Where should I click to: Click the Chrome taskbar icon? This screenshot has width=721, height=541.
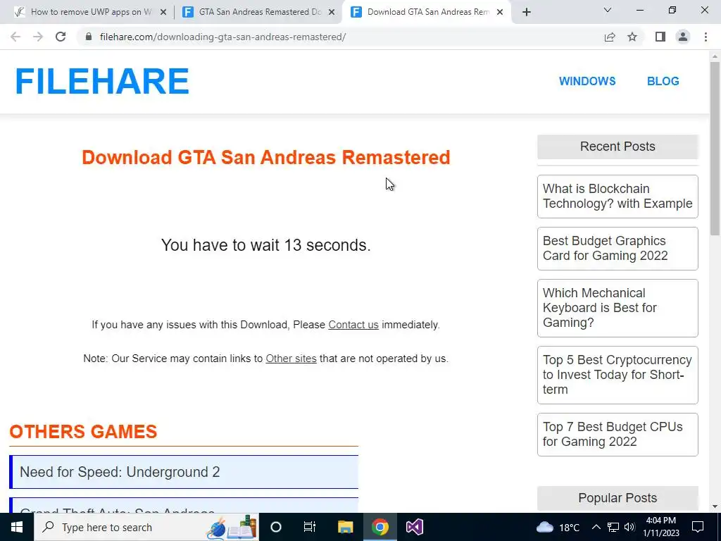tap(380, 527)
